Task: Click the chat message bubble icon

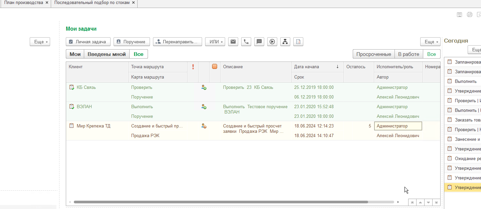Action: pyautogui.click(x=259, y=42)
